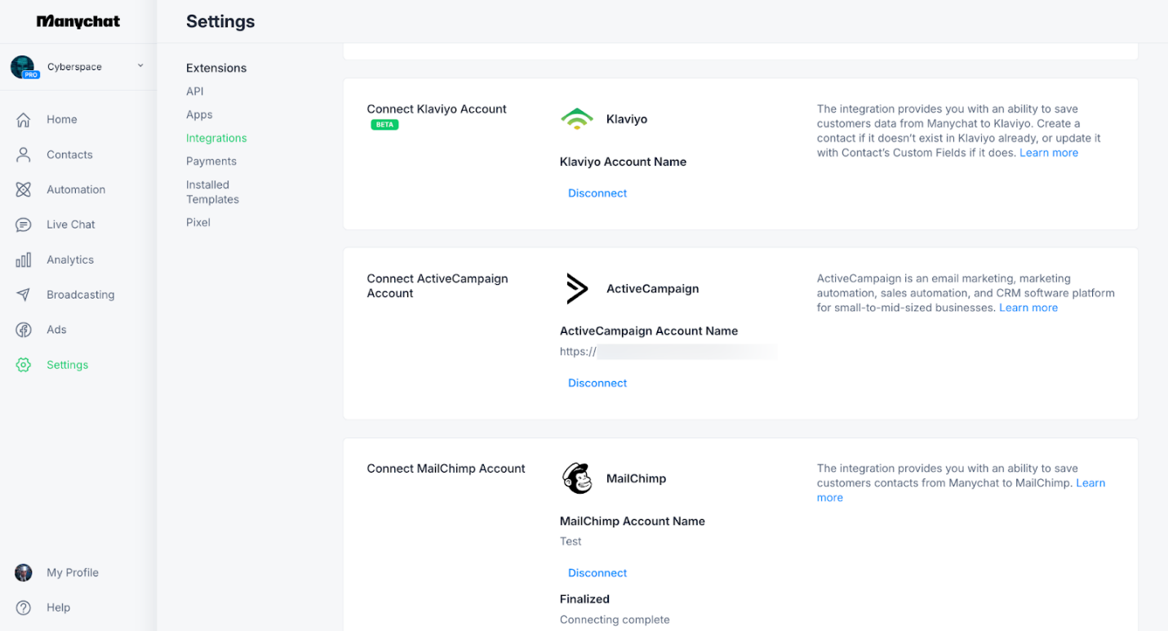Click the Settings gear icon
The image size is (1168, 631).
24,366
